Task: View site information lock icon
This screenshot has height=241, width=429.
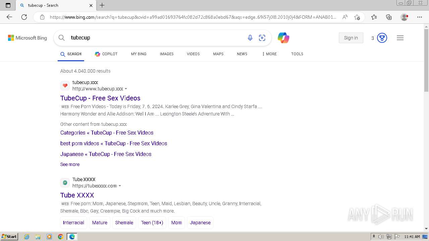Action: point(42,17)
